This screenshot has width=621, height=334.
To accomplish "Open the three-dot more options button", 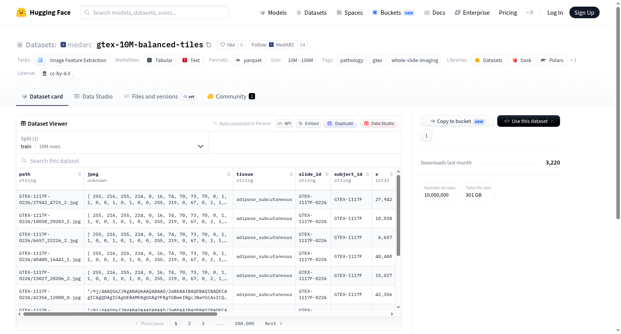I will pos(427,136).
